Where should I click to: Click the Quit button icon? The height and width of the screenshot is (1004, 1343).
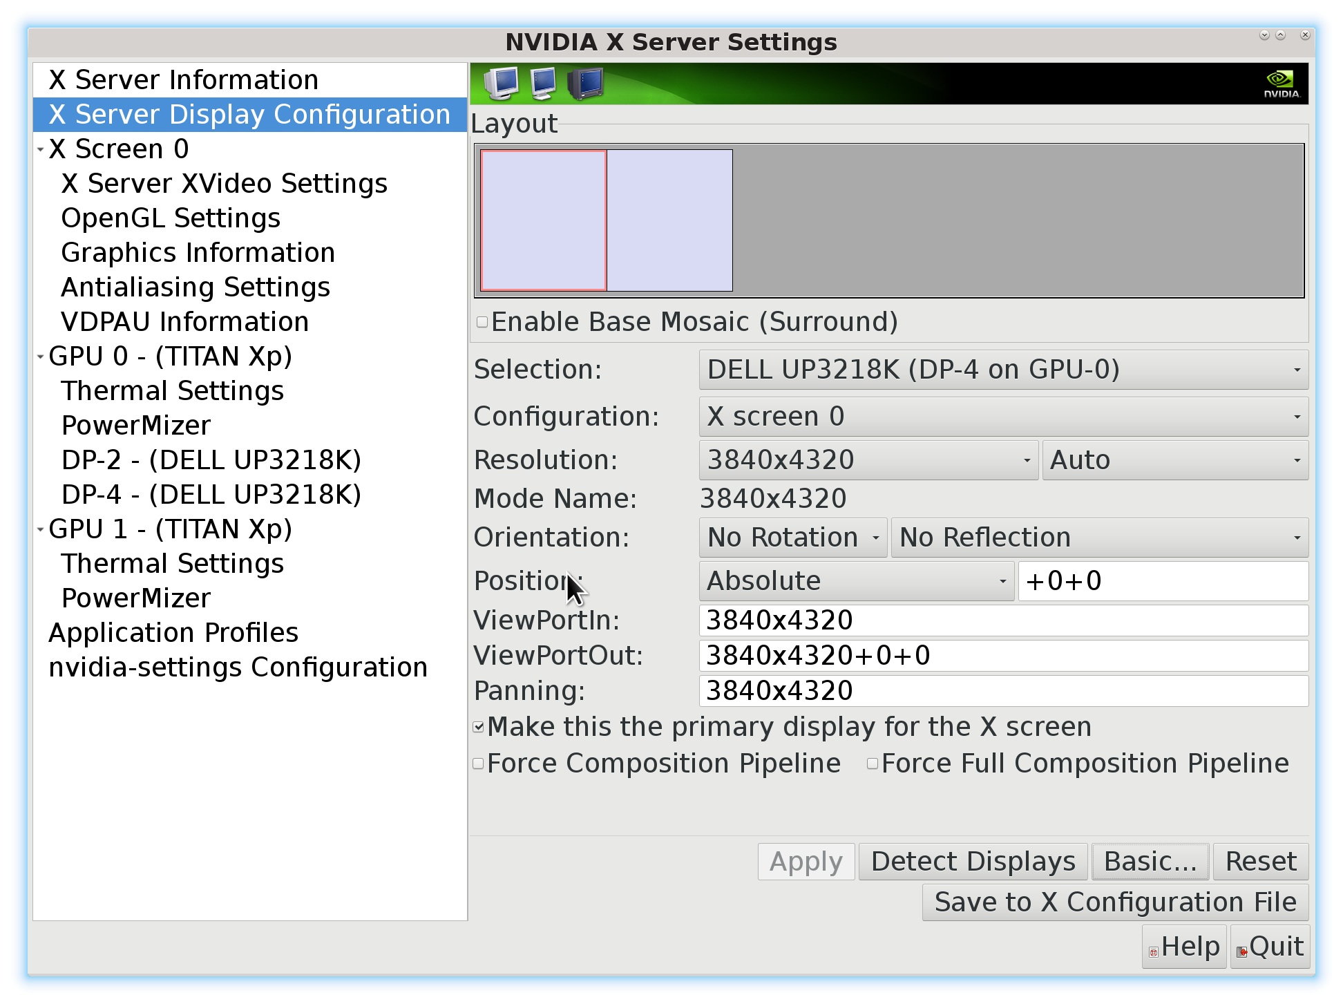point(1241,952)
